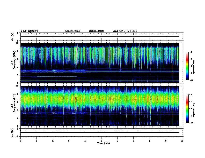Click time axis tick label "5"
This screenshot has height=158, width=205.
pyautogui.click(x=101, y=141)
